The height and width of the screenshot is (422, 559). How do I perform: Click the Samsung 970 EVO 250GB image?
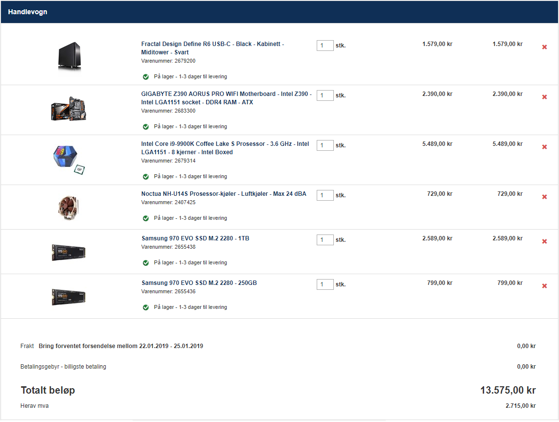(69, 297)
